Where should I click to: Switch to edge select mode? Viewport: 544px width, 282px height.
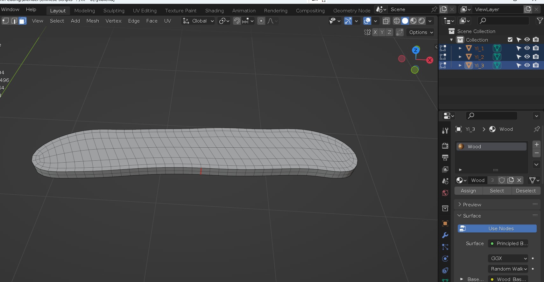14,21
